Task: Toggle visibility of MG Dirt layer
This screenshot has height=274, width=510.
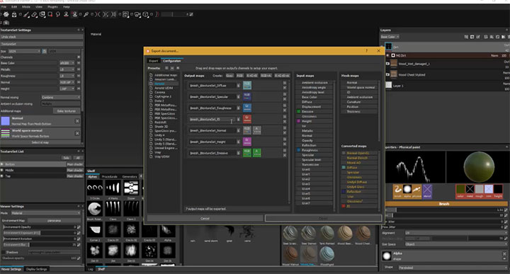Action: [x=387, y=56]
